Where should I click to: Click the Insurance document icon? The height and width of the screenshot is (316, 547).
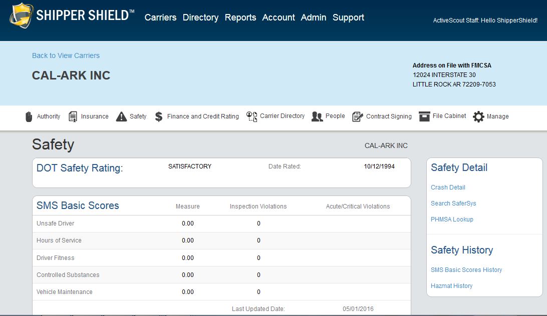coord(73,116)
